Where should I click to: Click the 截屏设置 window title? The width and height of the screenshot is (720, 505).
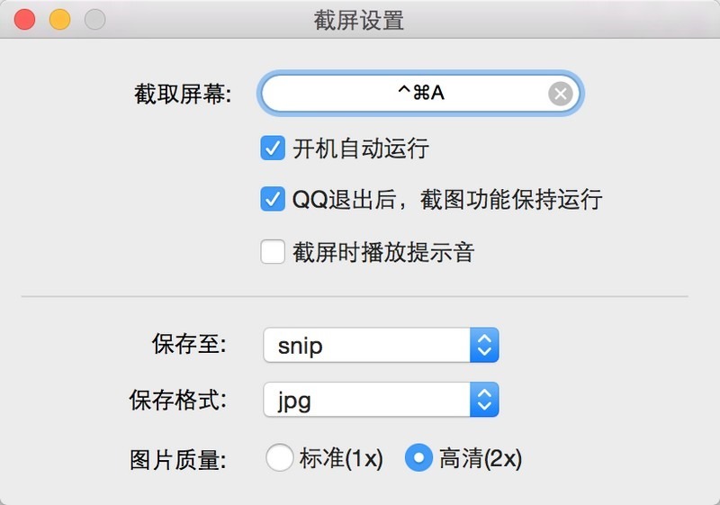(359, 20)
